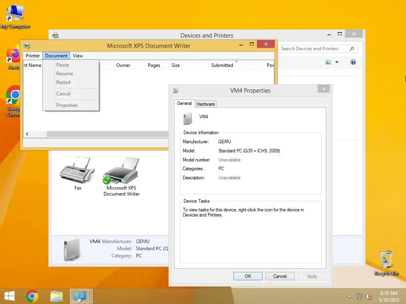This screenshot has width=406, height=304.
Task: Click the VM4 device icon in details pane
Action: coord(71,249)
